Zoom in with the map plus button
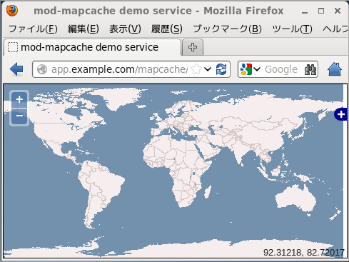Screen dimensions: 349x262 tap(19, 99)
